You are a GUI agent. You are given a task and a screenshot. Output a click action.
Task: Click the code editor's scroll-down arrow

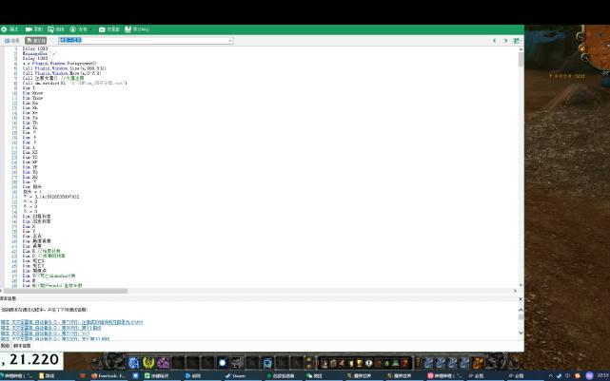[521, 285]
